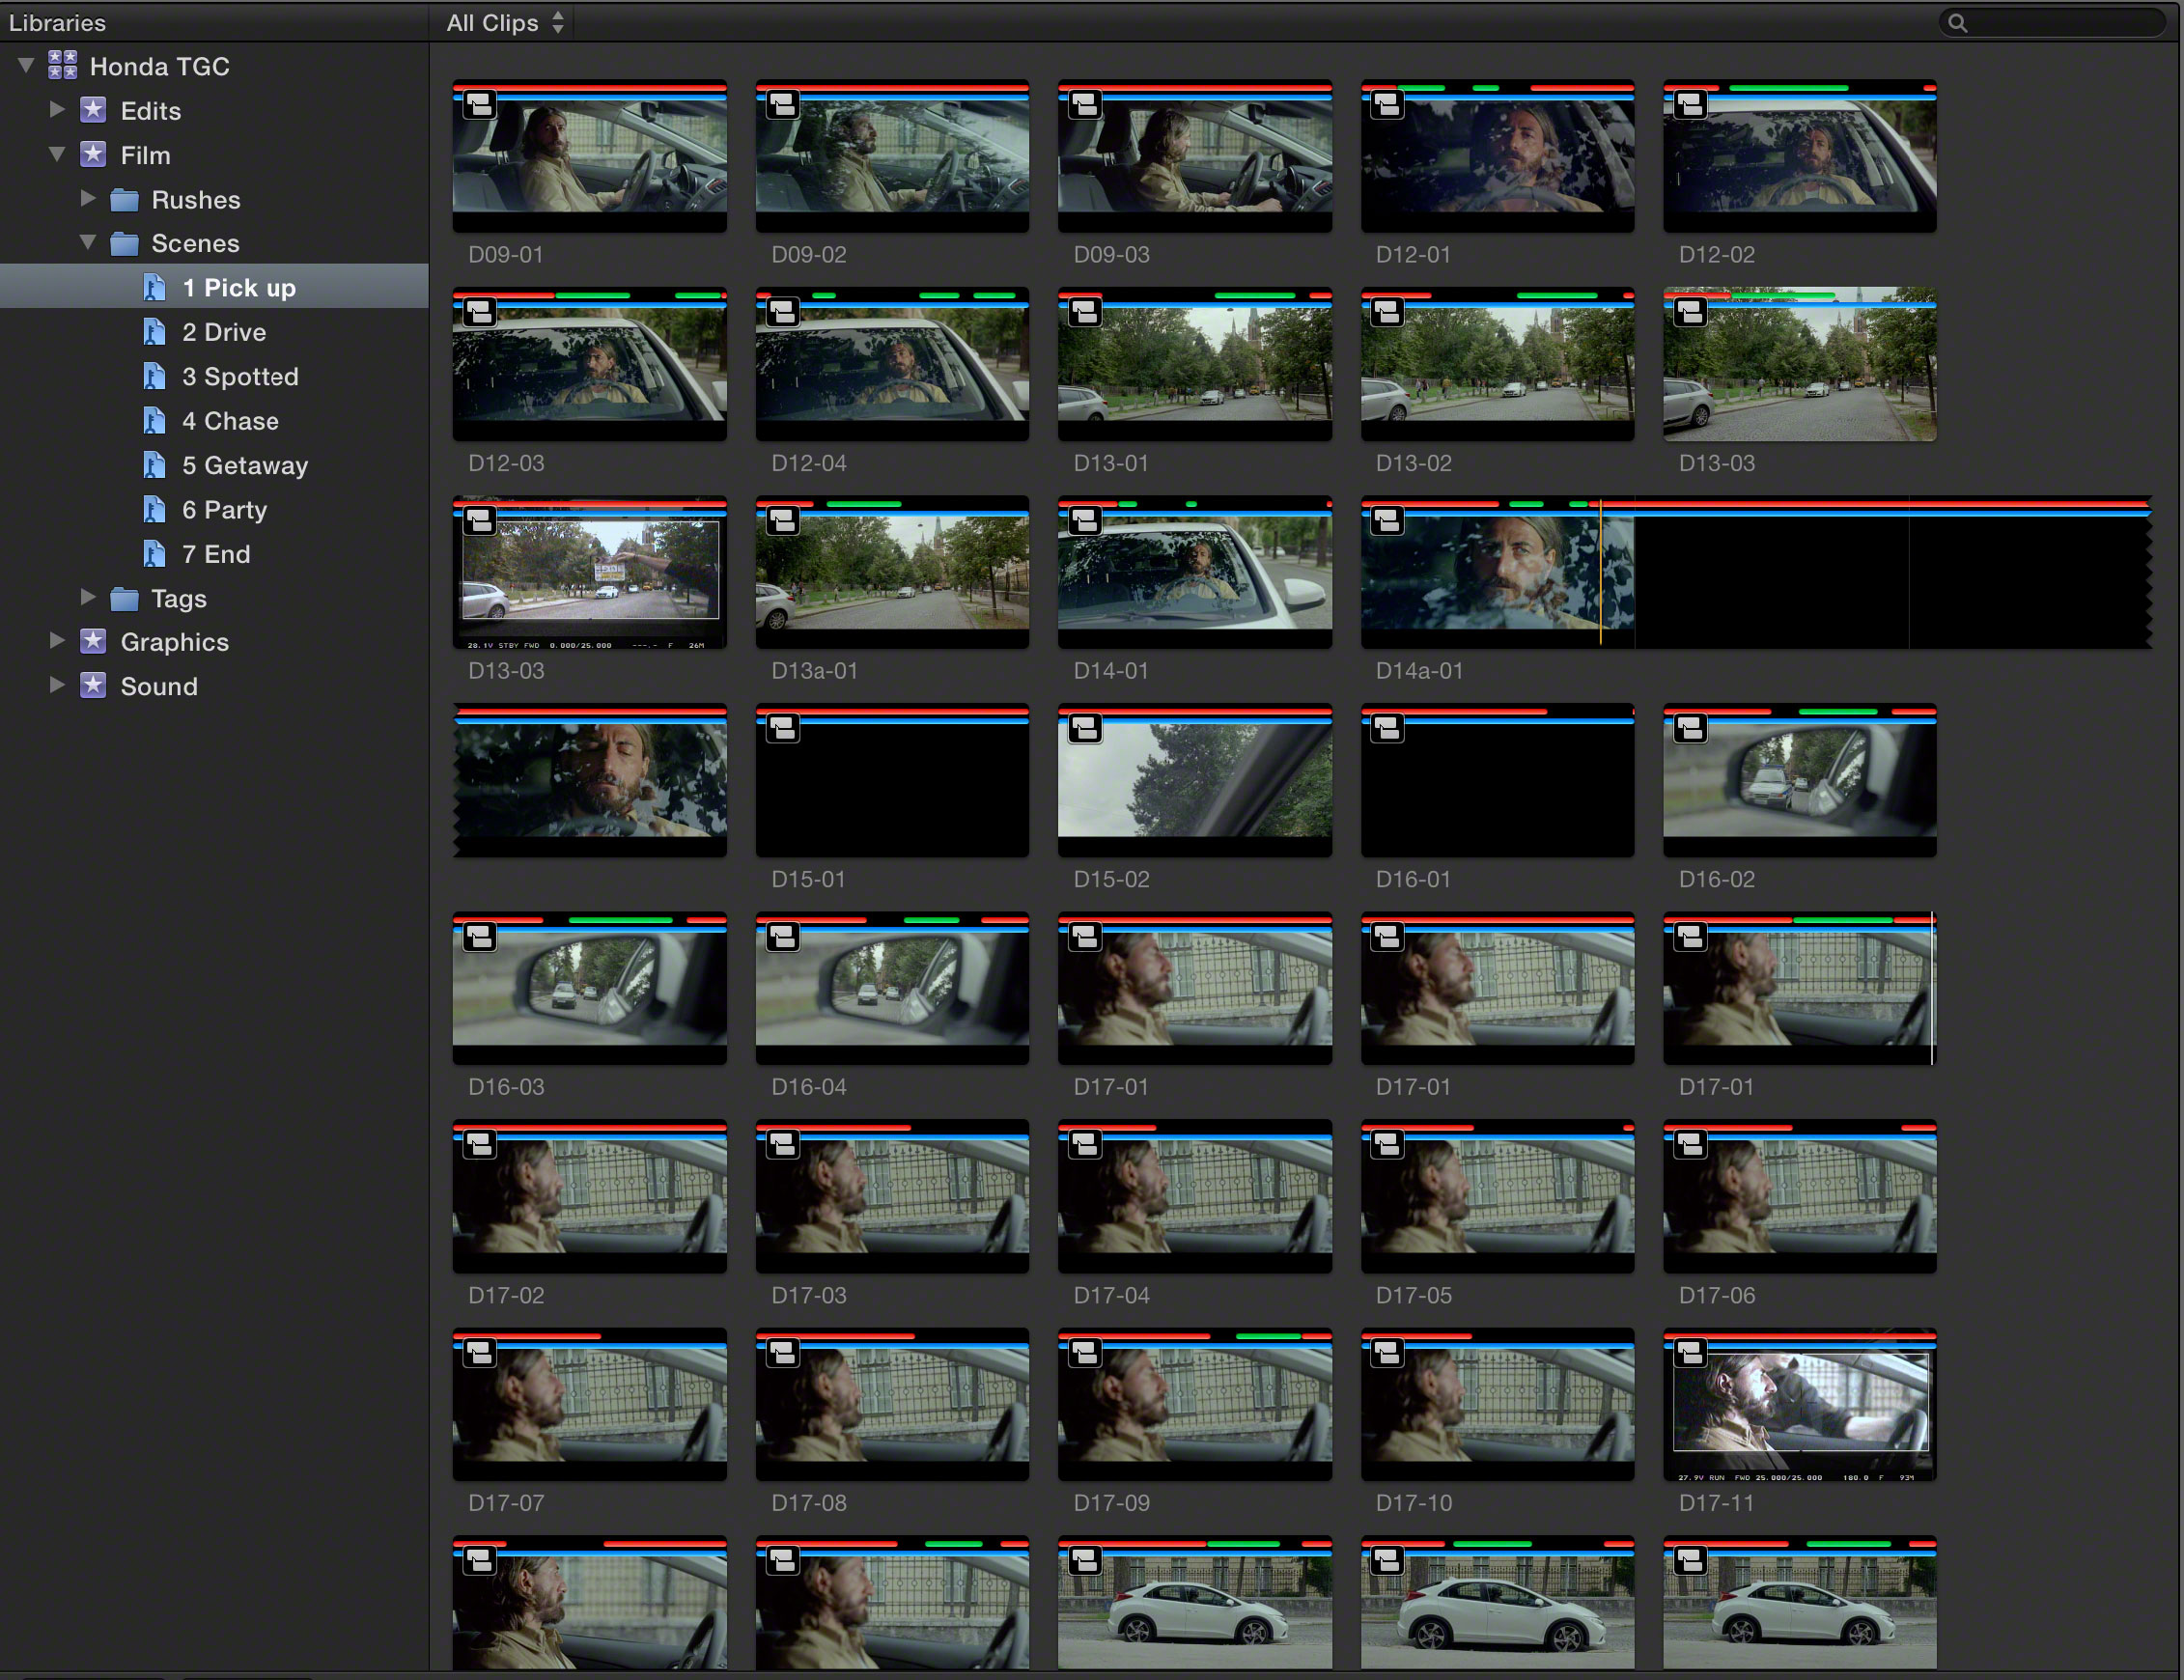Select the D12-04 clip thumbnail
2184x1680 pixels.
[892, 365]
